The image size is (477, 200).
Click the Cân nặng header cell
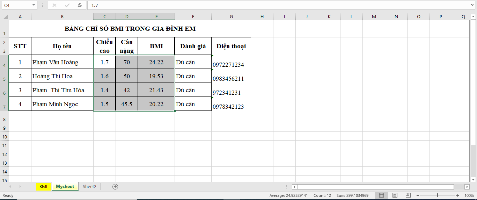(x=127, y=46)
